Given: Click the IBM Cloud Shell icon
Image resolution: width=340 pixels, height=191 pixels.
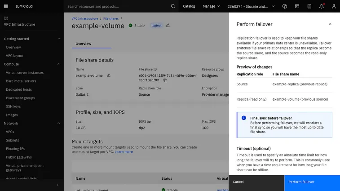Looking at the screenshot, I should coord(297,6).
